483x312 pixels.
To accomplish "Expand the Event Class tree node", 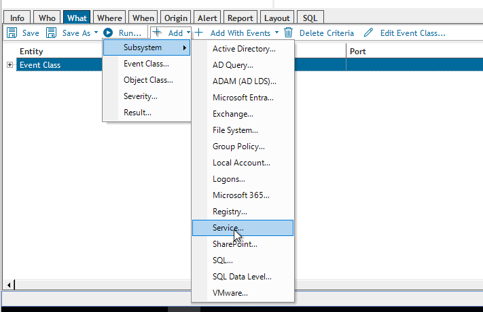I will (10, 65).
